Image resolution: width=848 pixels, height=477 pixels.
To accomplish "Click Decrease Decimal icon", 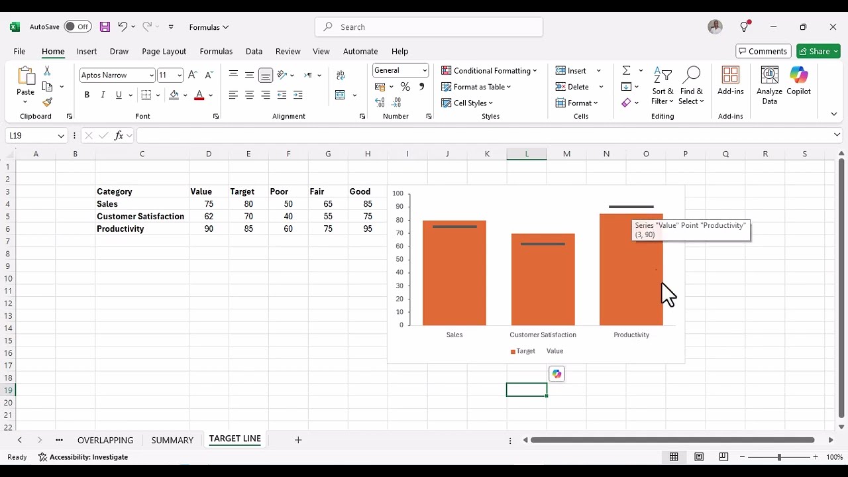I will tap(397, 103).
